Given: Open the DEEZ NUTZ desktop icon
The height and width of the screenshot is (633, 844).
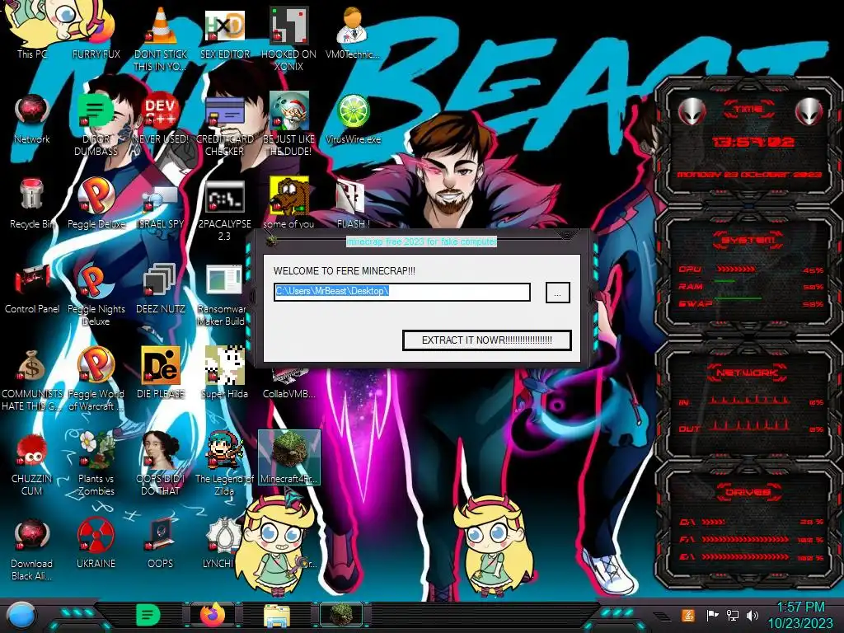Looking at the screenshot, I should [161, 288].
